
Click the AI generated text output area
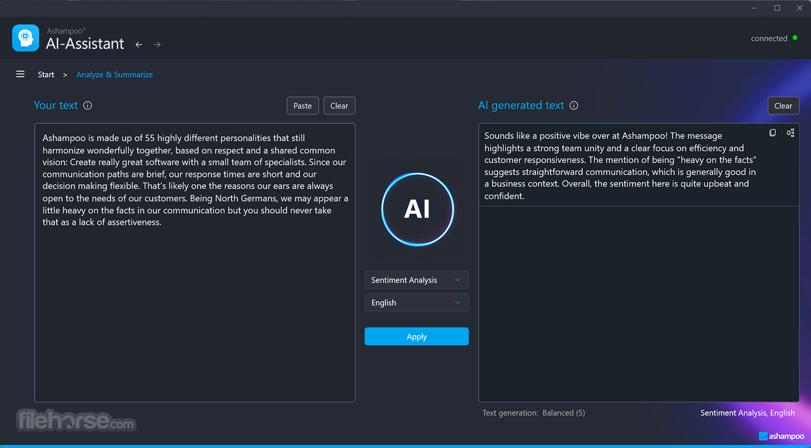[x=639, y=262]
